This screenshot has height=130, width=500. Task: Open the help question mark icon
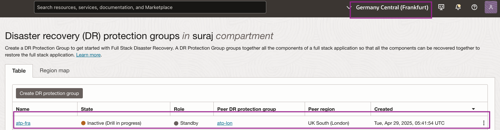[x=474, y=7]
